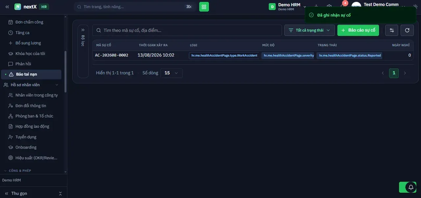This screenshot has height=198, width=421.
Task: Open Khóa học của tôi
Action: tap(31, 53)
